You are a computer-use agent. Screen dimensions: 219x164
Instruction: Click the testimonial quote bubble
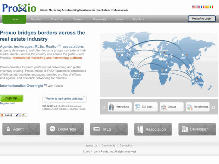point(64,99)
